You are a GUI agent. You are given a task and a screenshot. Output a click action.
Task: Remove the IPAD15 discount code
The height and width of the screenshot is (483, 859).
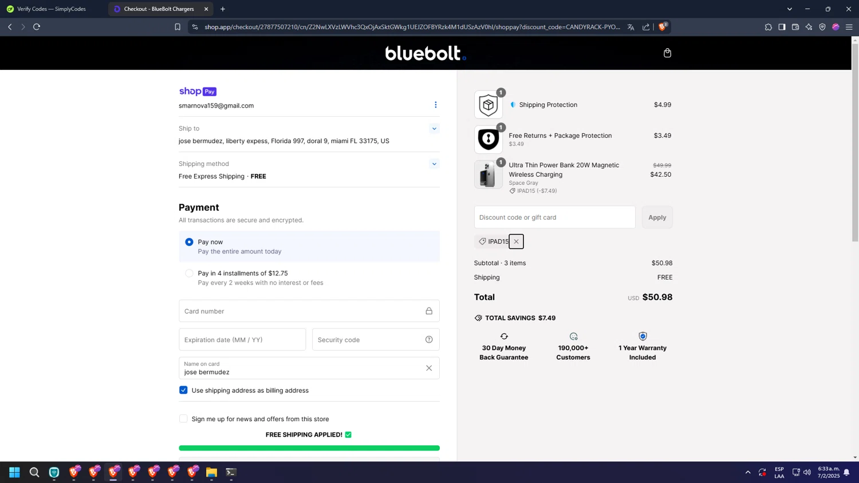pyautogui.click(x=516, y=241)
